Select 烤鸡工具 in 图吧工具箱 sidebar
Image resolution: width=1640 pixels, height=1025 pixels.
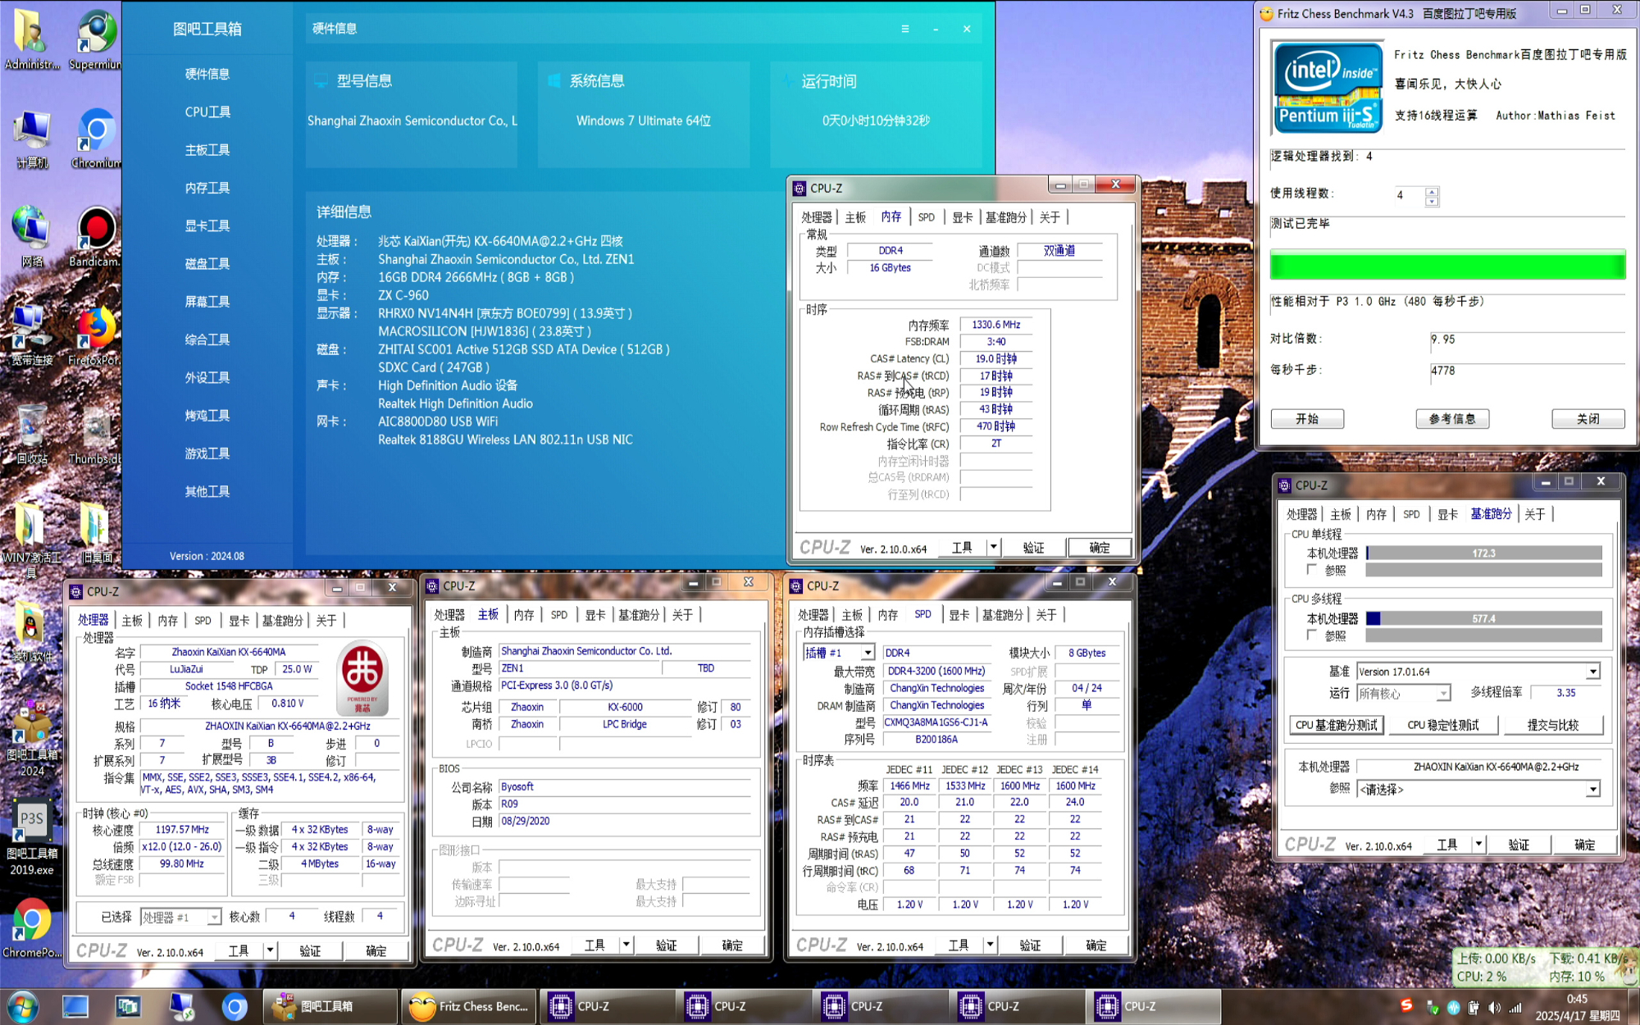[x=207, y=416]
